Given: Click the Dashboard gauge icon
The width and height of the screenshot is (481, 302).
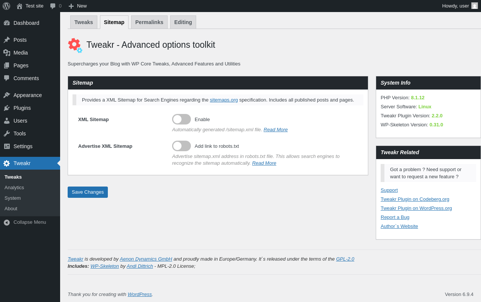Looking at the screenshot, I should tap(7, 23).
